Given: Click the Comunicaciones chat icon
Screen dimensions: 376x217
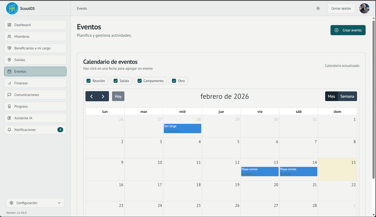Looking at the screenshot, I should click(x=9, y=95).
